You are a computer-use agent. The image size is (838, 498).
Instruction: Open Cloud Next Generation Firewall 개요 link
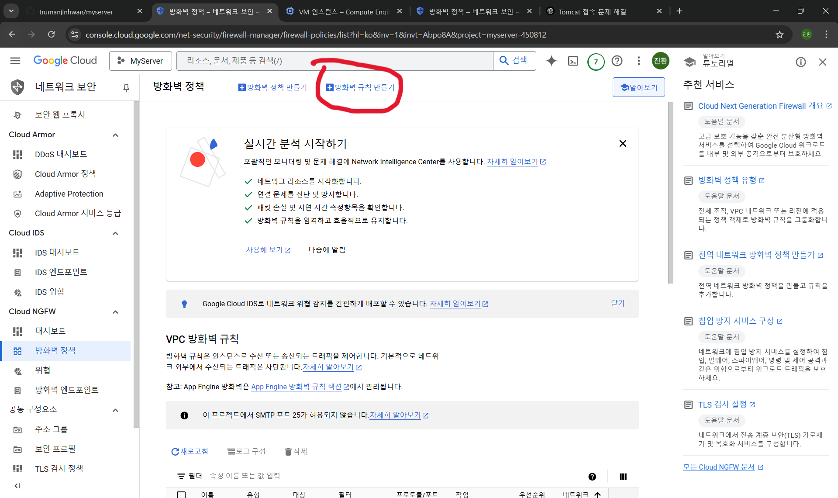(x=760, y=106)
